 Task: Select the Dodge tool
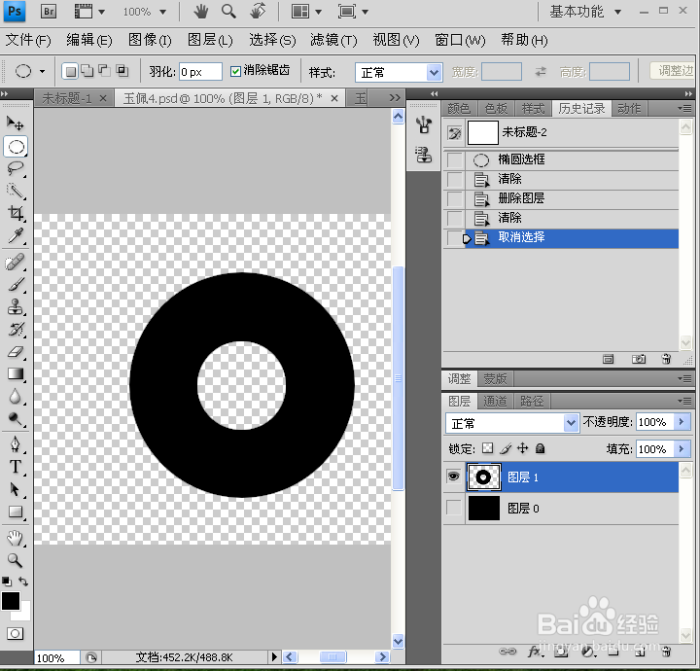point(16,419)
